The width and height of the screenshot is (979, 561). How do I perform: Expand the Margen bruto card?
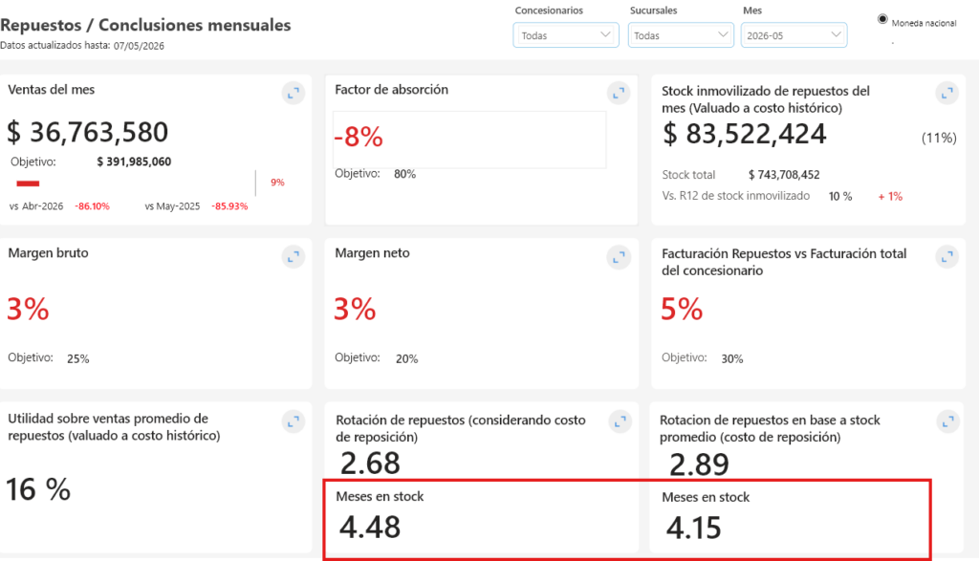coord(293,256)
